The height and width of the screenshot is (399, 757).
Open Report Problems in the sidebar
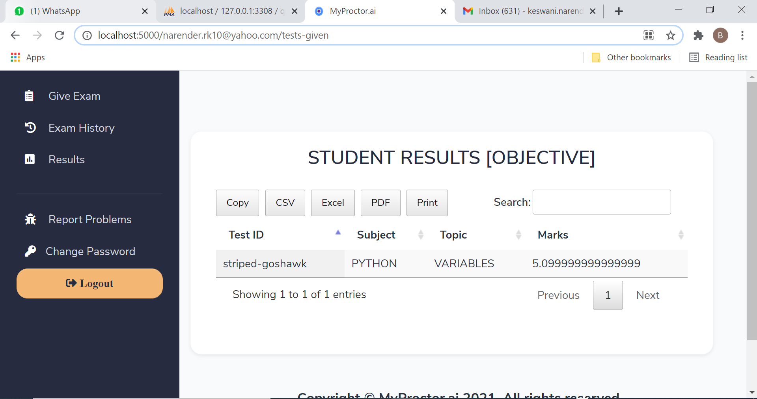pos(90,219)
